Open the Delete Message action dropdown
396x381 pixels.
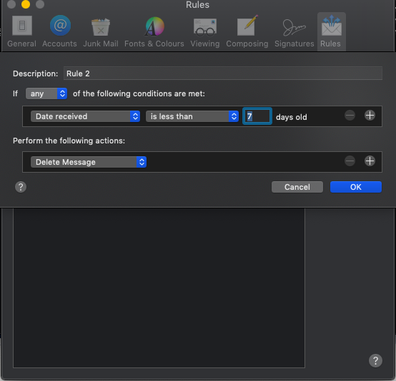click(x=89, y=162)
